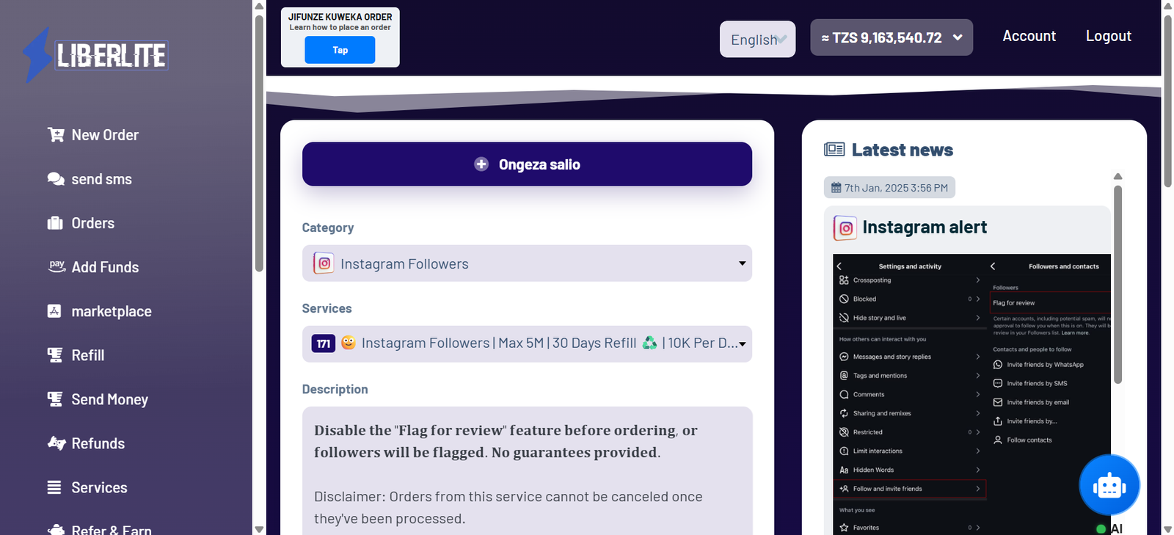
Task: Click the New Order cart icon
Action: [56, 135]
